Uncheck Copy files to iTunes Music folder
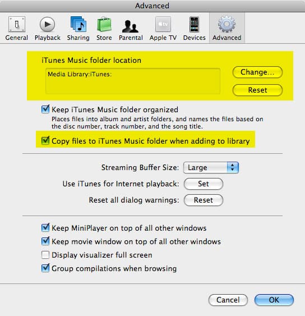This screenshot has width=305, height=316. 45,140
